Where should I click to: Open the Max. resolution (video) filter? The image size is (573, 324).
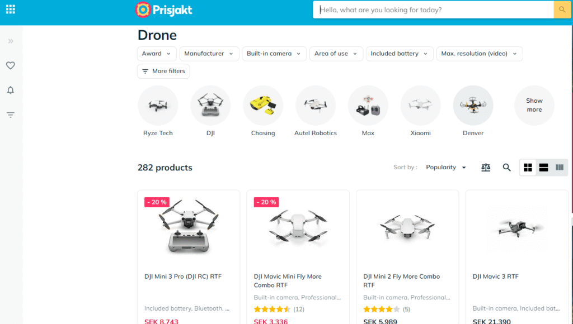point(480,54)
